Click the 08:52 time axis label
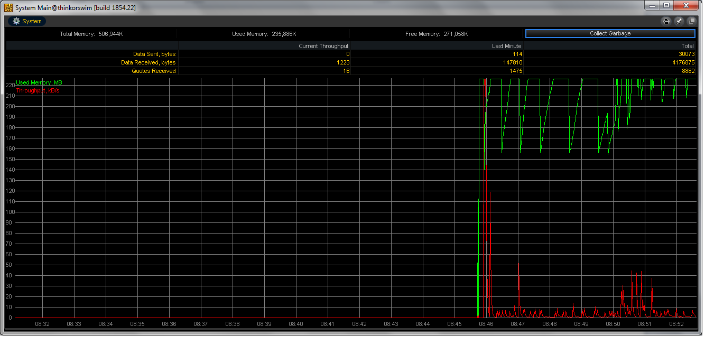Image resolution: width=705 pixels, height=354 pixels. (676, 323)
